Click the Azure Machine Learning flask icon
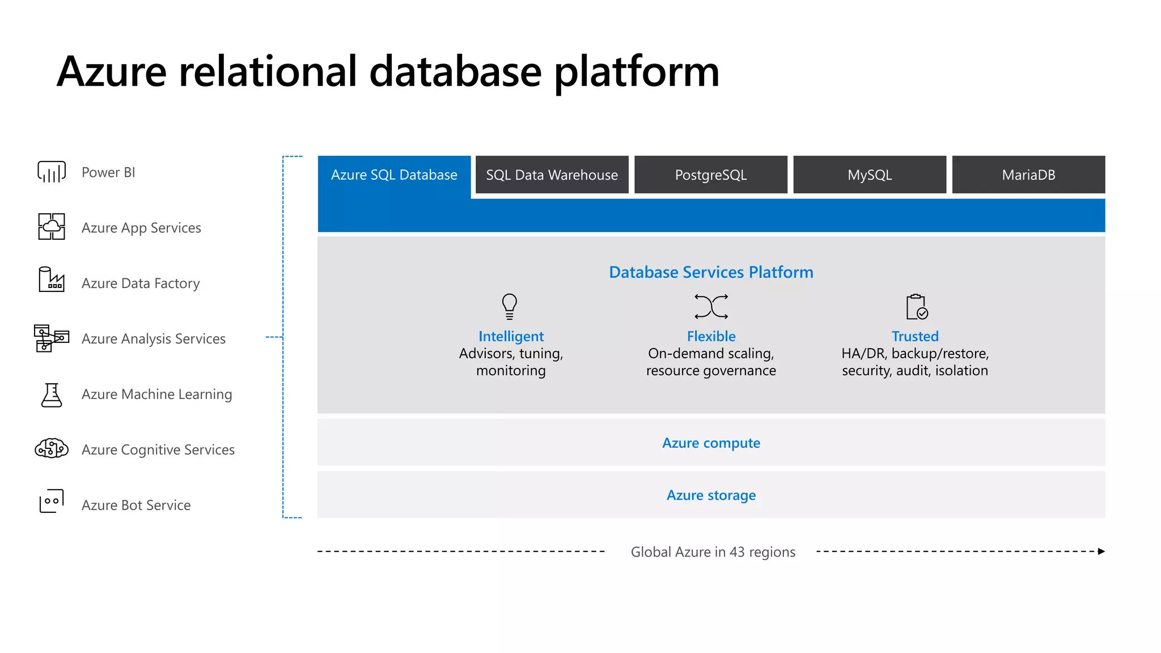Image resolution: width=1161 pixels, height=653 pixels. pyautogui.click(x=52, y=395)
